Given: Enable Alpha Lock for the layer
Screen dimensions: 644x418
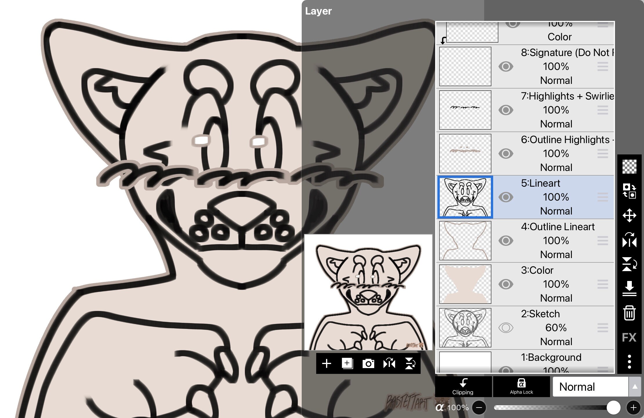Looking at the screenshot, I should pos(521,387).
